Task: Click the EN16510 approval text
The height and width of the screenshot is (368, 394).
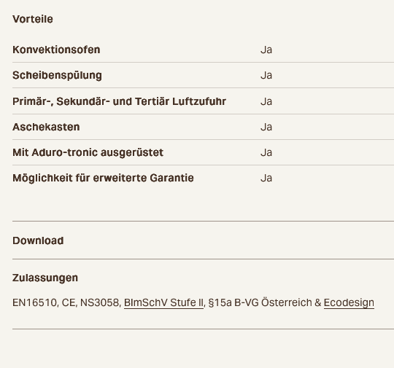Action: (x=35, y=302)
